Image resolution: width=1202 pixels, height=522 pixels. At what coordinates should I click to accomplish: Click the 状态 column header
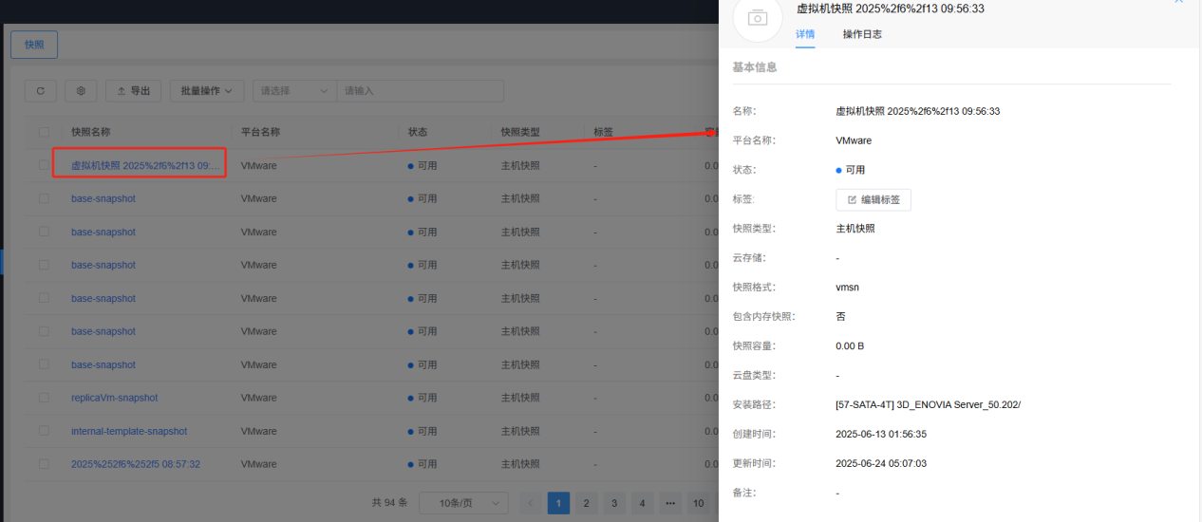[x=418, y=132]
